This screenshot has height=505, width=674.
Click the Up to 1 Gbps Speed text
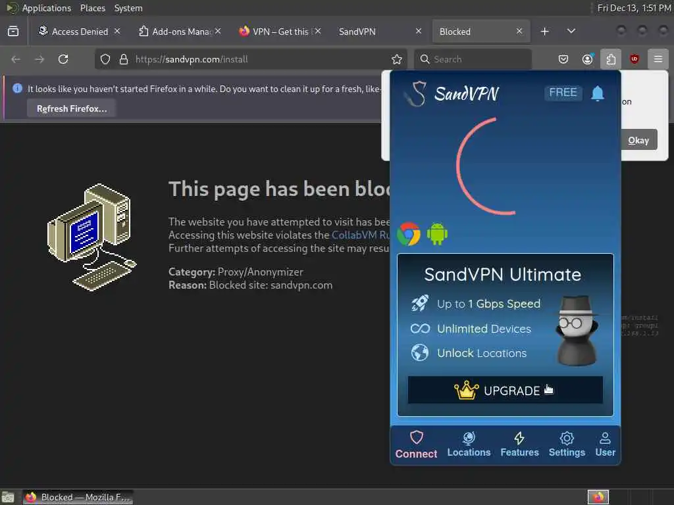point(489,304)
